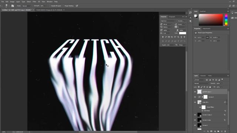The width and height of the screenshot is (237, 133).
Task: Open the font style dropdown
Action: [x=182, y=21]
